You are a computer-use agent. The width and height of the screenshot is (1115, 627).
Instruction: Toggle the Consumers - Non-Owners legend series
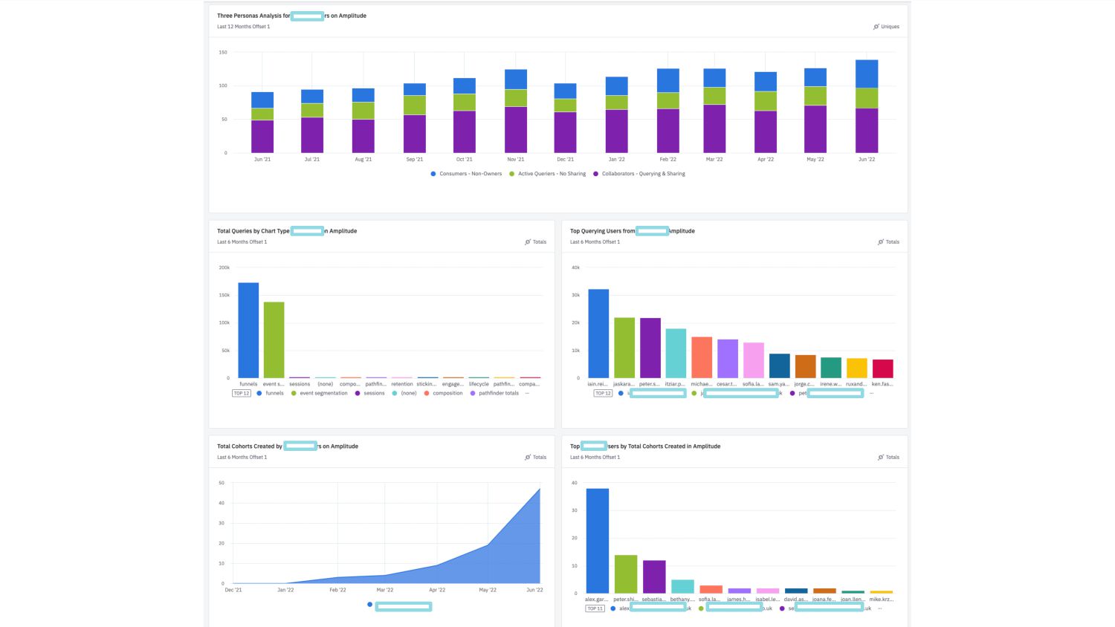pyautogui.click(x=466, y=174)
